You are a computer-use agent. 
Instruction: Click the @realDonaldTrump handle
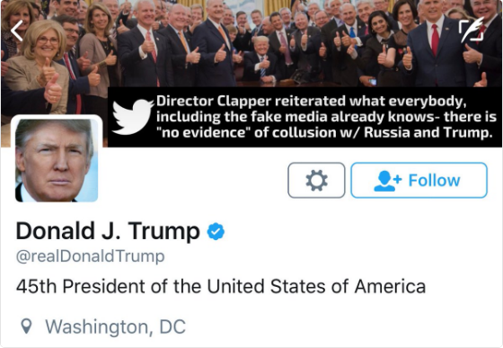(x=90, y=256)
